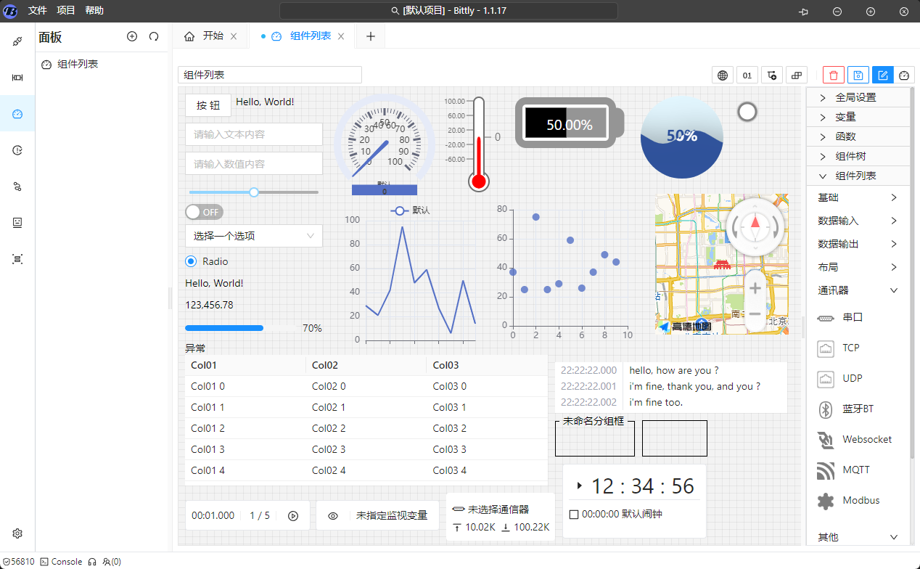Click the timer play button
Image resolution: width=920 pixels, height=569 pixels.
[x=293, y=516]
